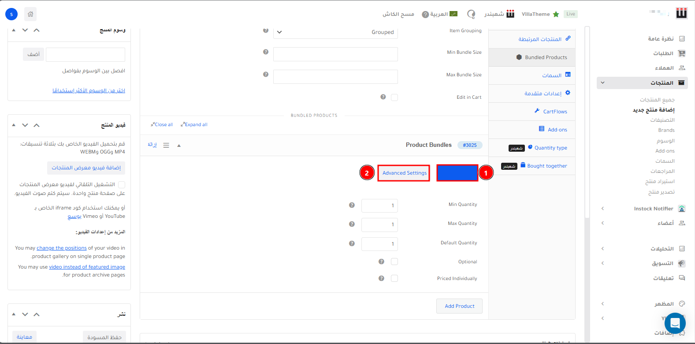Tick the Optional checkbox
Viewport: 695px width, 344px height.
pyautogui.click(x=394, y=262)
